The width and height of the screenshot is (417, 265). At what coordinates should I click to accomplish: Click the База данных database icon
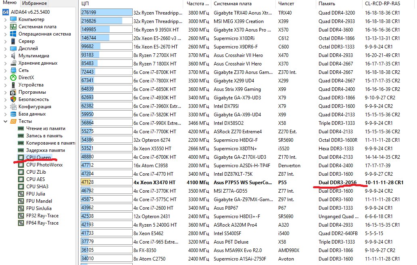pyautogui.click(x=13, y=114)
